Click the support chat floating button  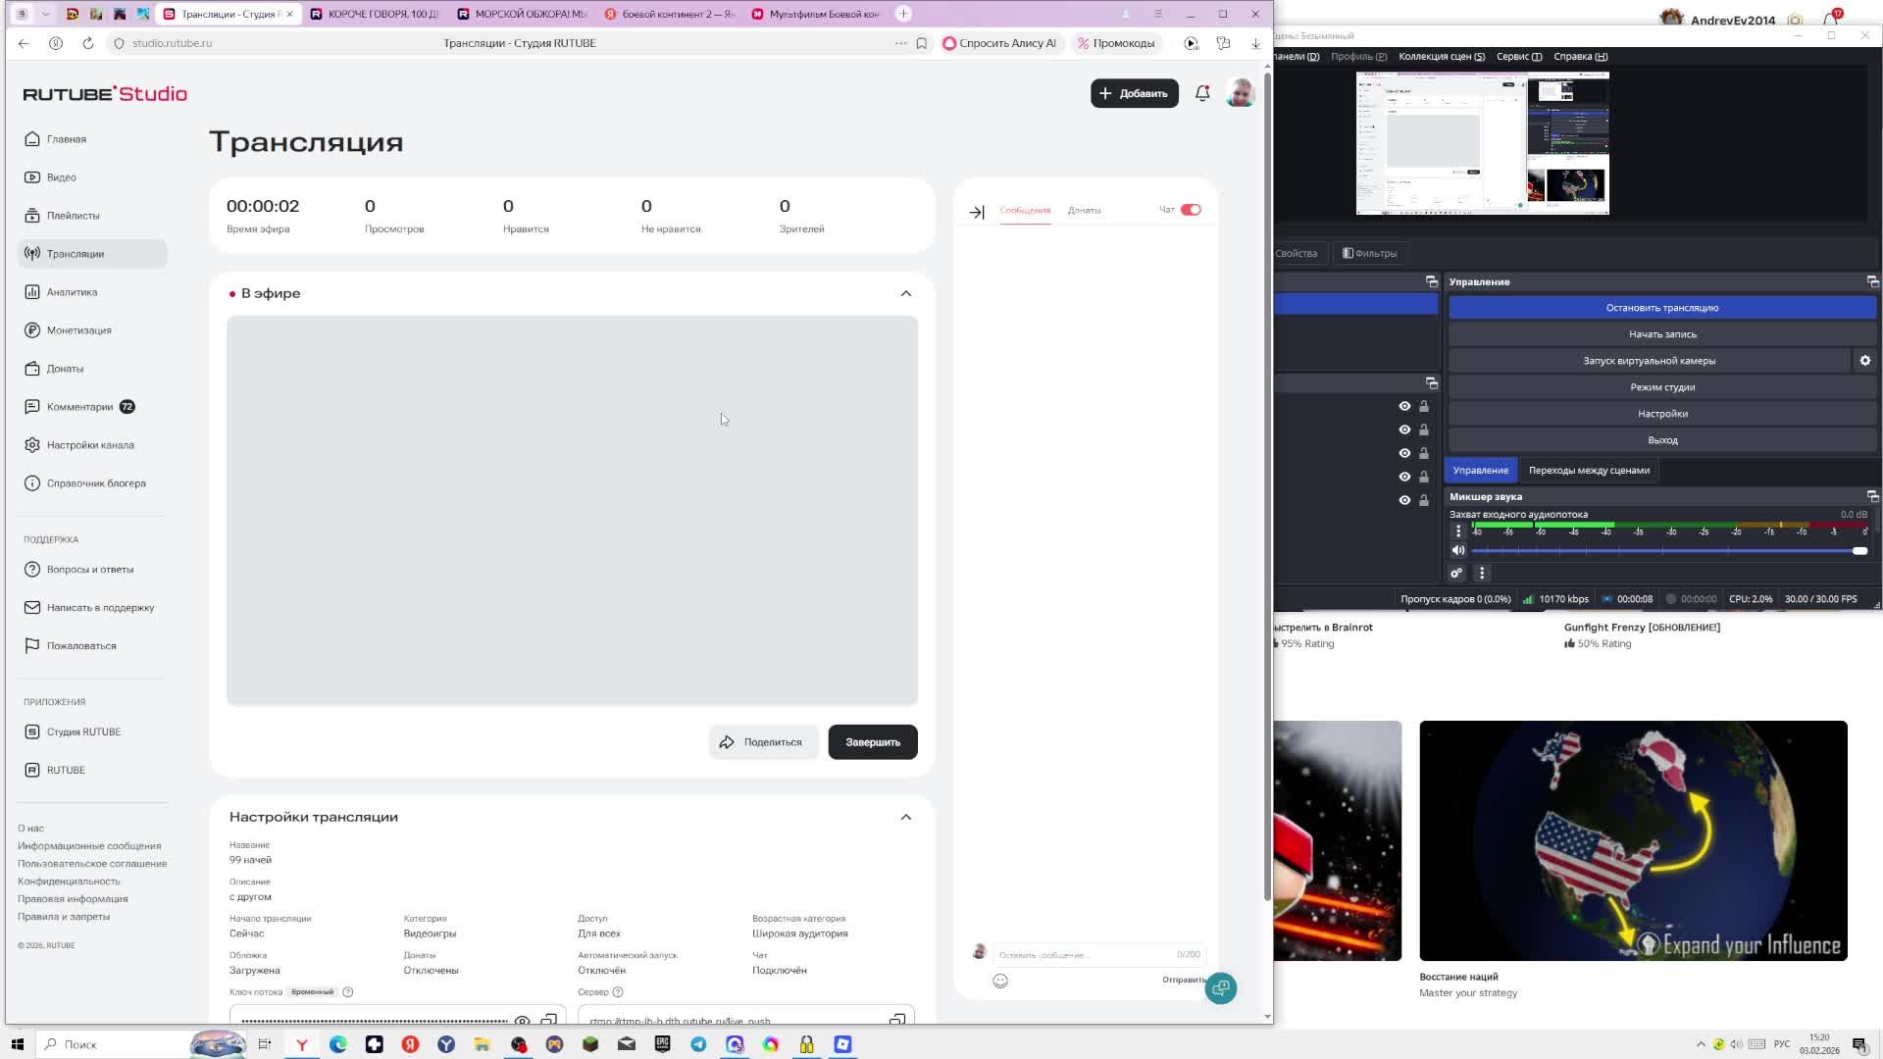click(x=1221, y=988)
